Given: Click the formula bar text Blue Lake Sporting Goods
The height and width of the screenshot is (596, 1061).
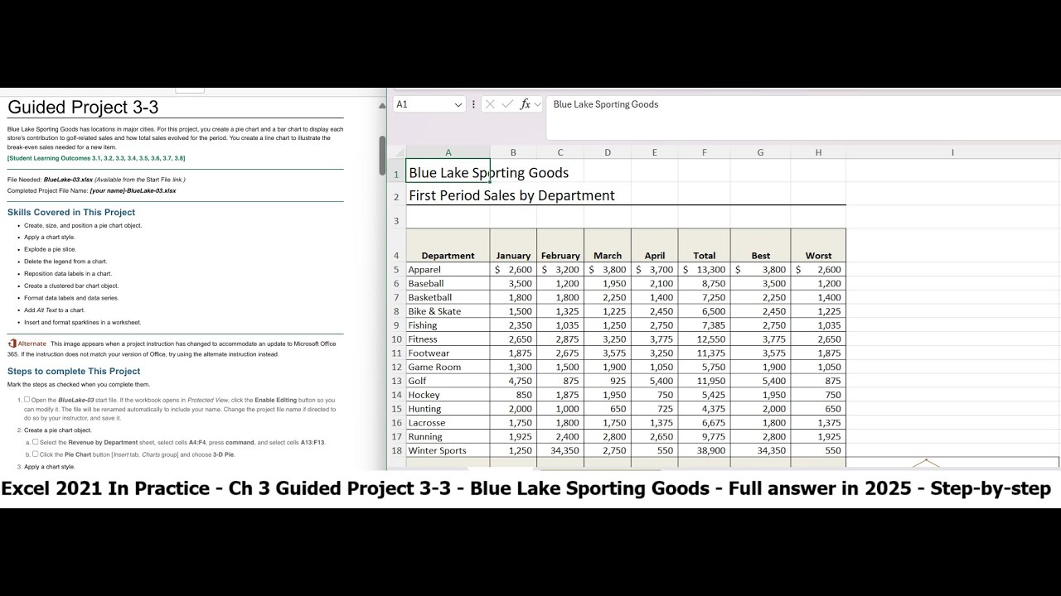Looking at the screenshot, I should click(x=606, y=104).
